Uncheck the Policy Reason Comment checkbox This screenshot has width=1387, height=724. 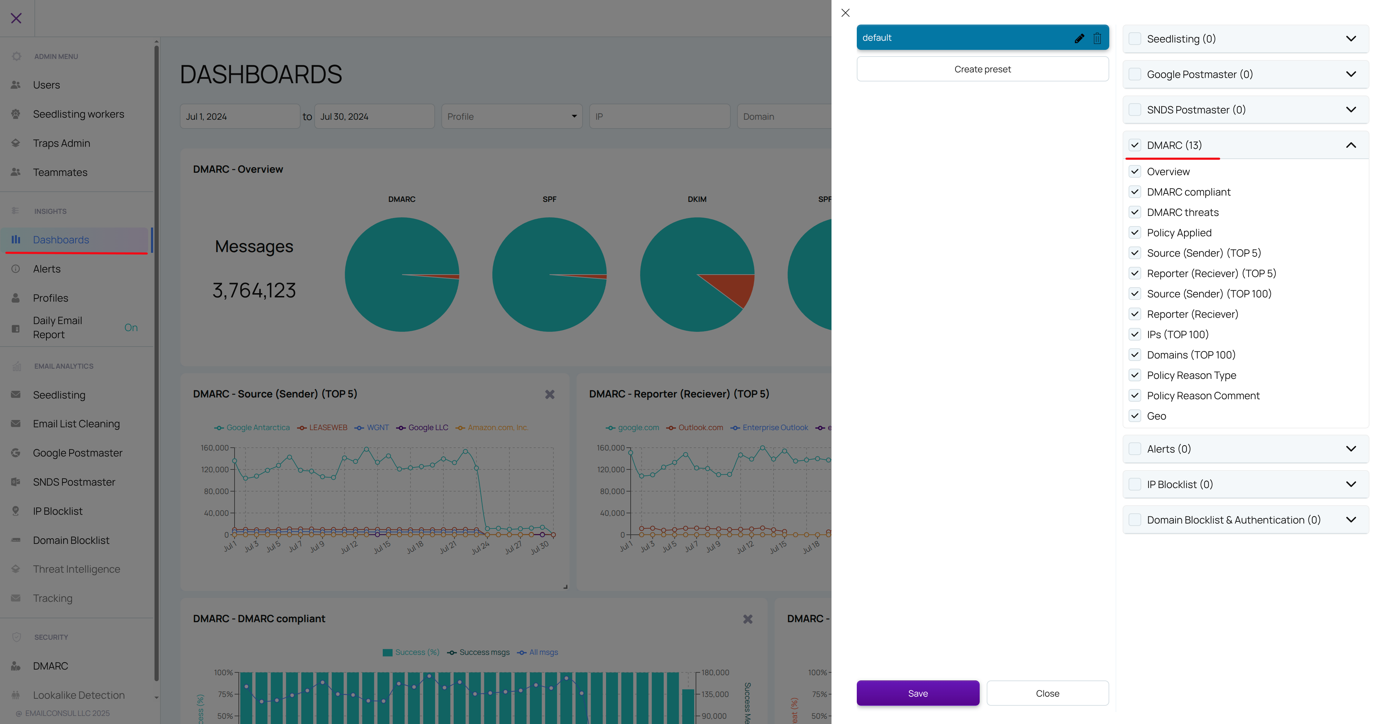click(1135, 396)
